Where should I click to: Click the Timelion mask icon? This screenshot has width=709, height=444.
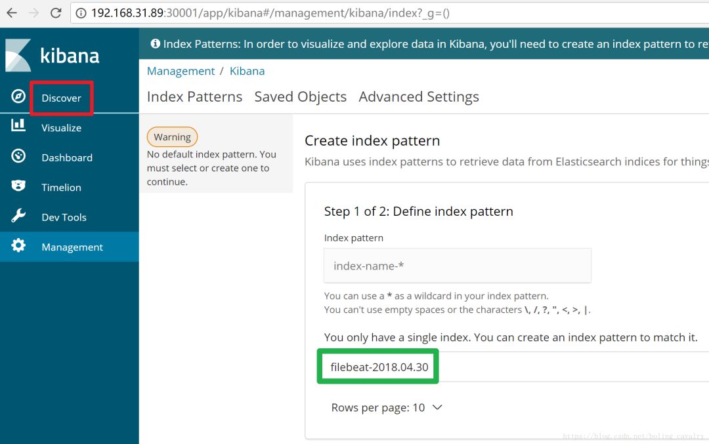point(18,186)
